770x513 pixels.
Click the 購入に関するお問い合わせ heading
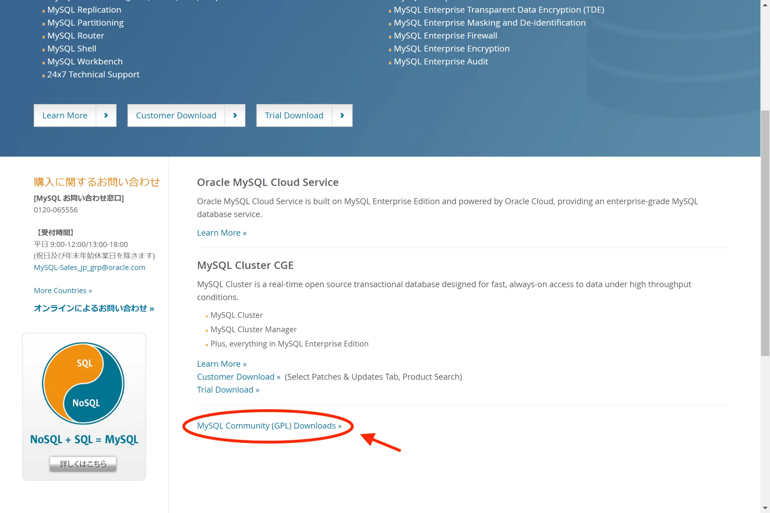point(97,182)
